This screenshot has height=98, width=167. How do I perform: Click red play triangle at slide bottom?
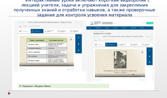coord(9,93)
